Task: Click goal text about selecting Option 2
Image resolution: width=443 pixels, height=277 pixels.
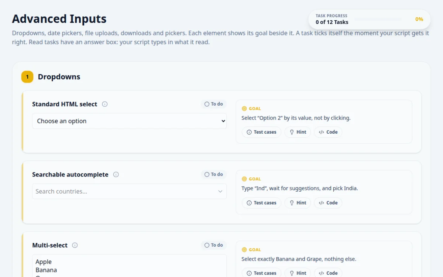Action: [296, 118]
